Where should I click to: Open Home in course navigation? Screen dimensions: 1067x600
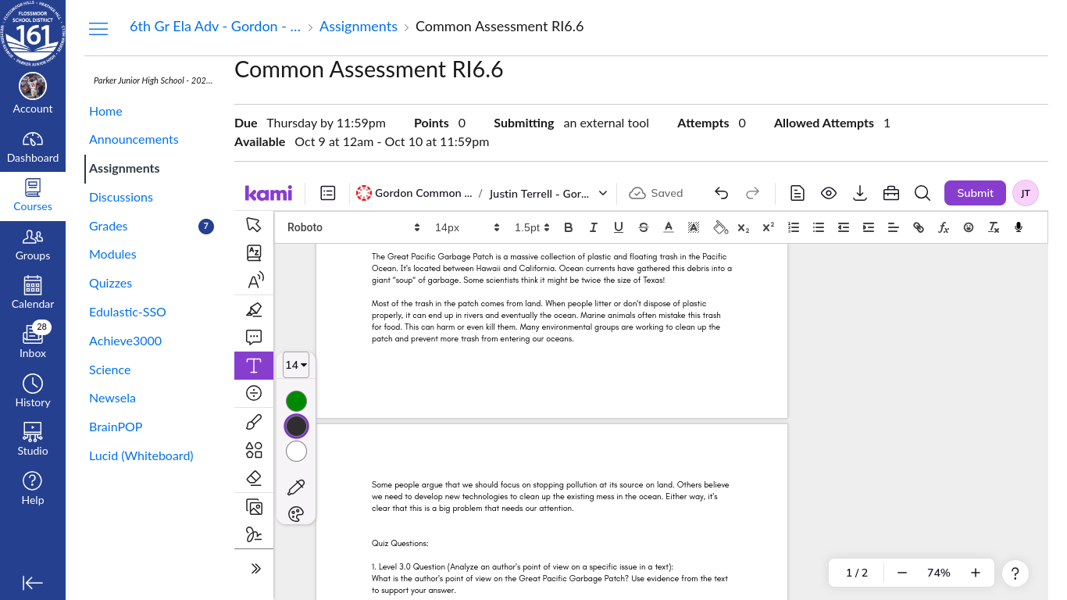(x=105, y=111)
